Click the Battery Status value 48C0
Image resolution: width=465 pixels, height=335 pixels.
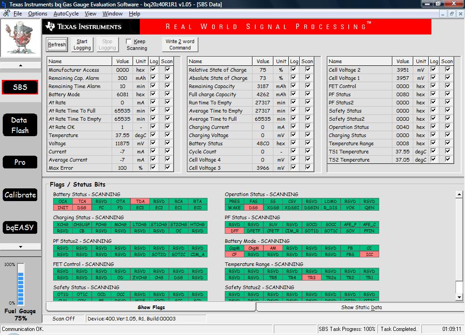[x=263, y=143]
